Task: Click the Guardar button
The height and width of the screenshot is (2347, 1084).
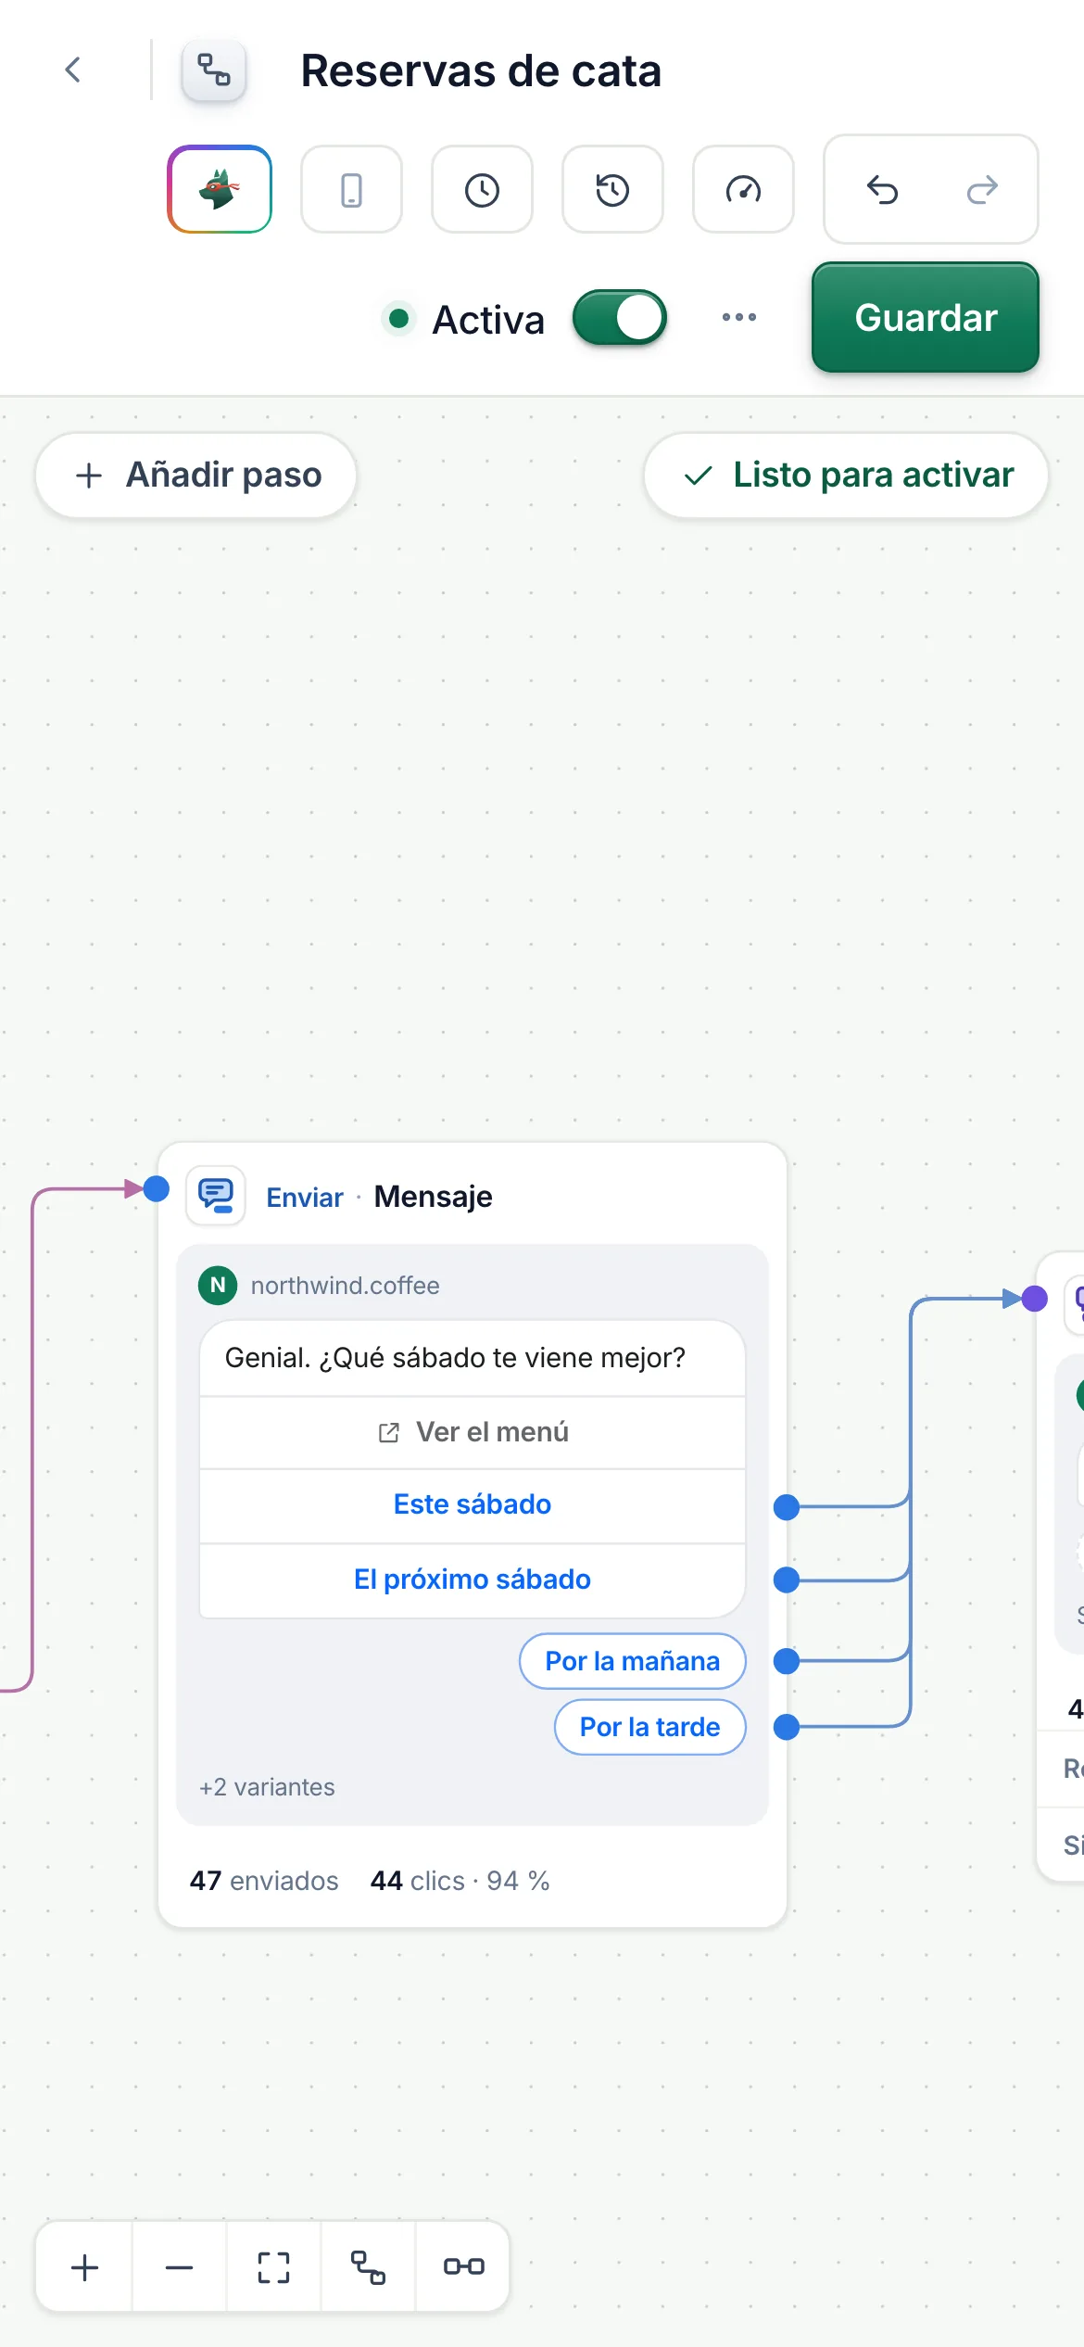Action: point(926,318)
